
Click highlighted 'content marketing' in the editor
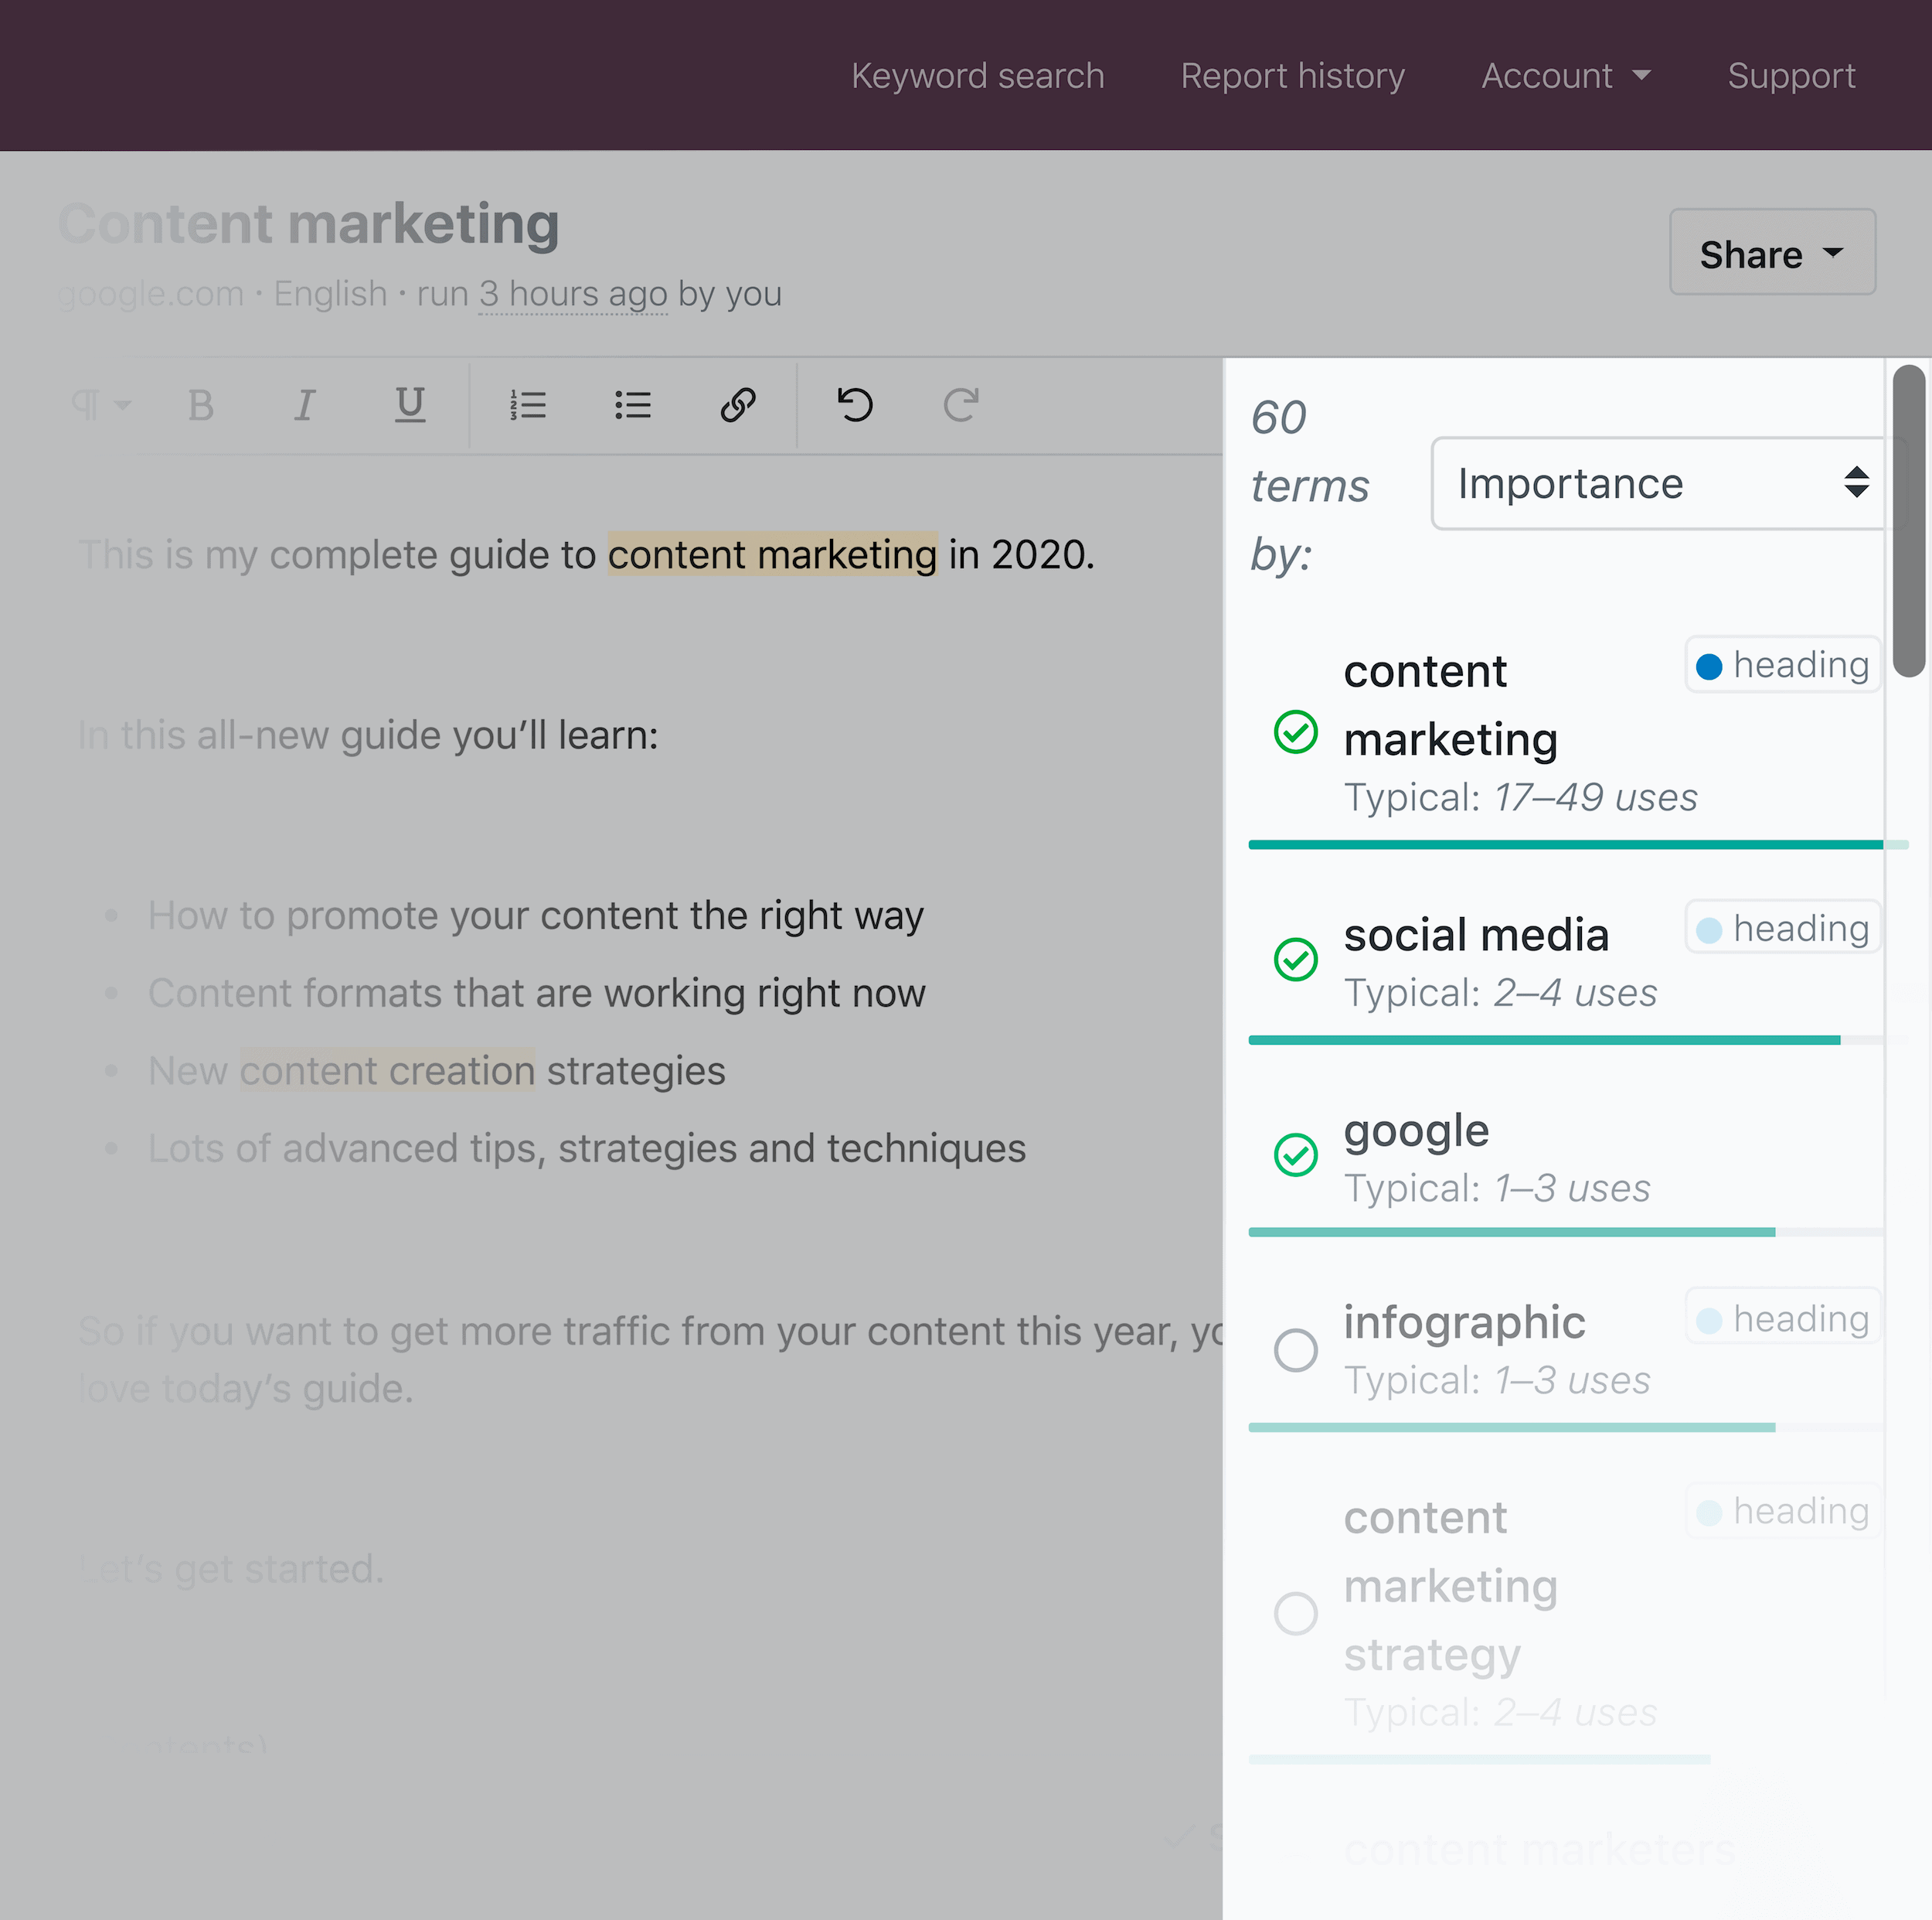(772, 554)
